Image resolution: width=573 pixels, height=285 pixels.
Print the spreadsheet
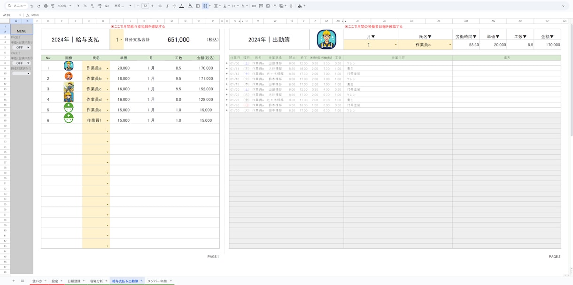pyautogui.click(x=46, y=6)
